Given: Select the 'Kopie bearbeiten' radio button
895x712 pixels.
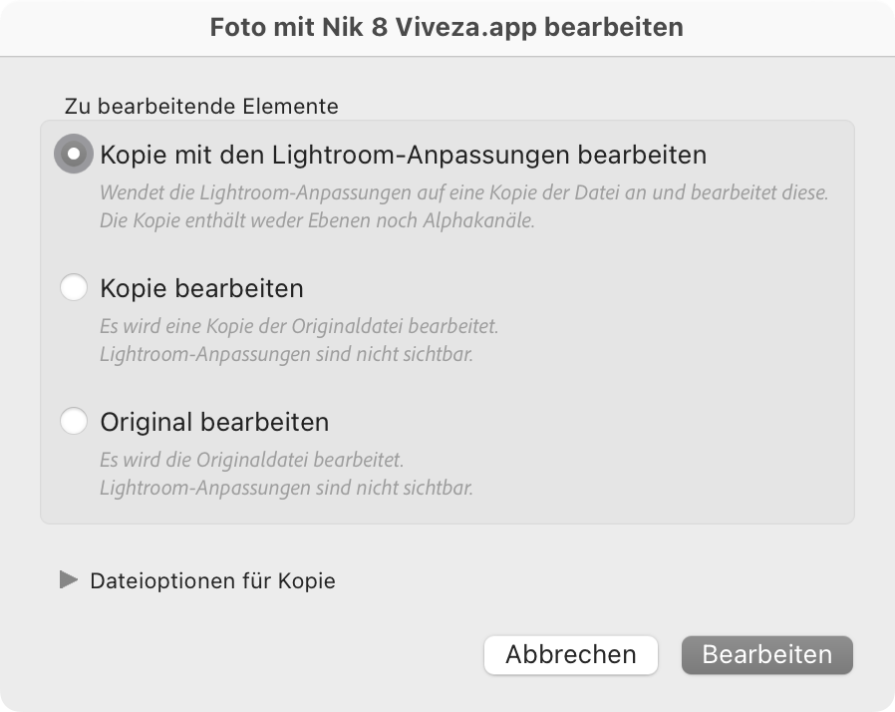Looking at the screenshot, I should (74, 287).
